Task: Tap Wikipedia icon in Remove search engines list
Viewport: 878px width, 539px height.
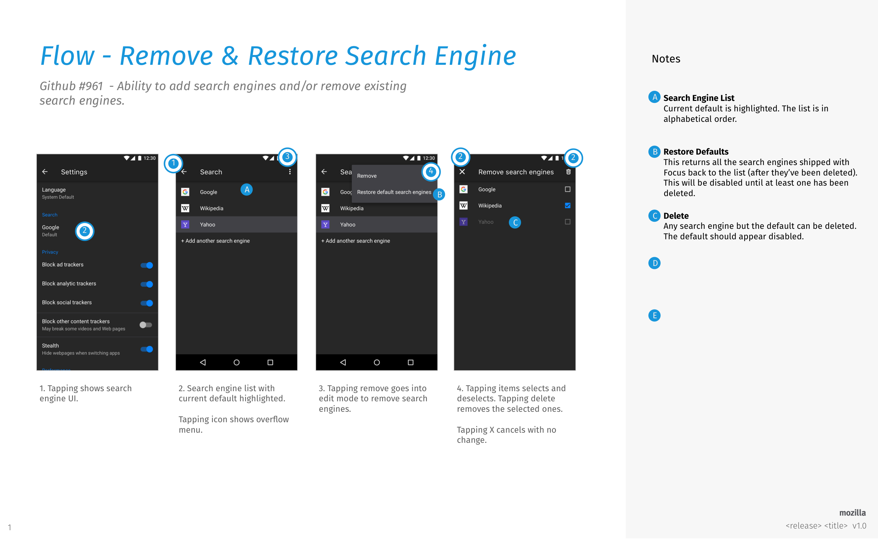Action: [463, 206]
